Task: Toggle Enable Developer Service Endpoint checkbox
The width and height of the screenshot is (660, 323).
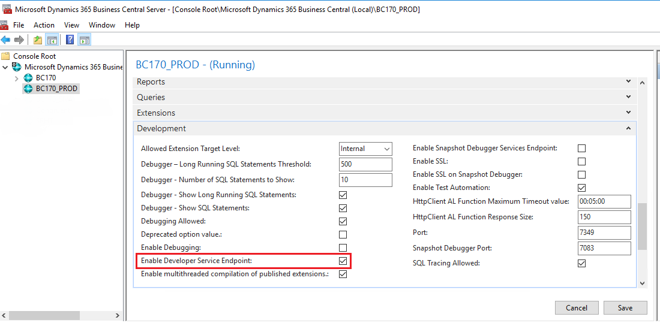Action: coord(343,261)
